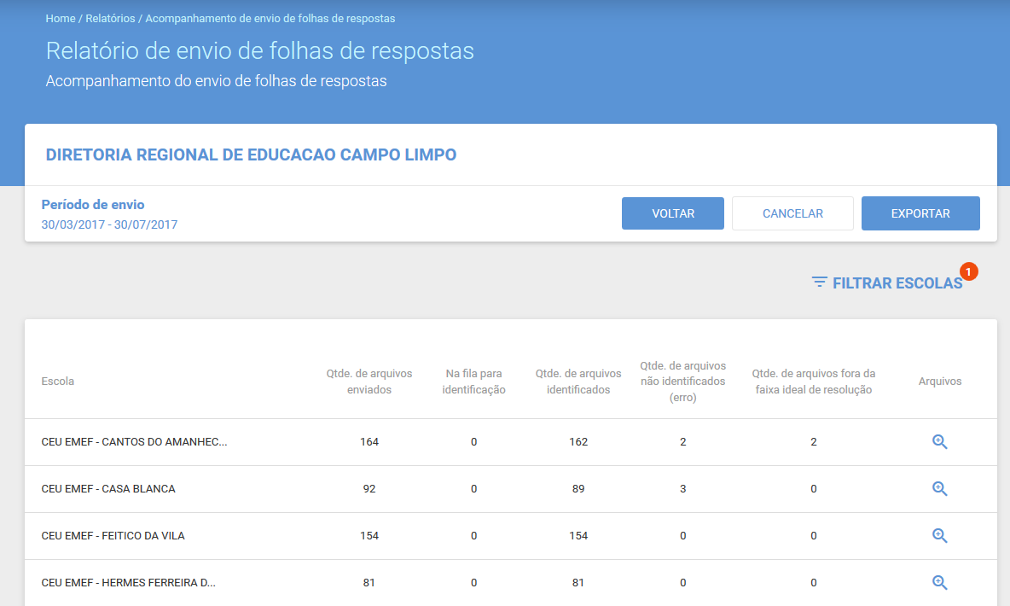Open Relatórios breadcrumb link
Viewport: 1010px width, 606px height.
110,19
